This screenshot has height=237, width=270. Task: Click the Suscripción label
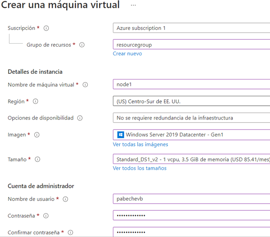pos(21,28)
